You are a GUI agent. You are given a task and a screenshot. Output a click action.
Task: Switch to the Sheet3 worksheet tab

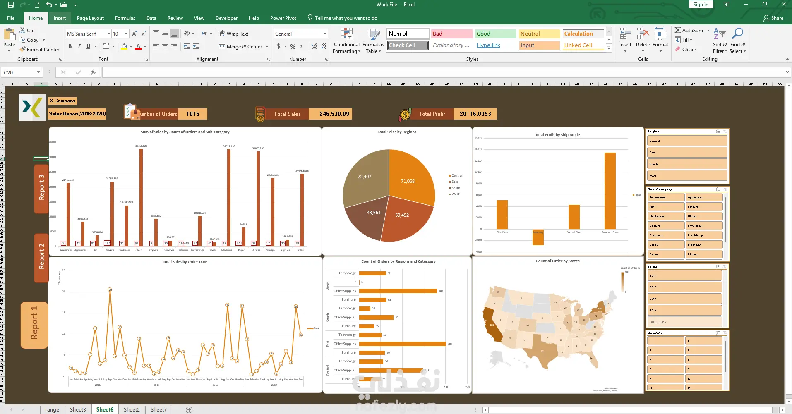coord(78,409)
